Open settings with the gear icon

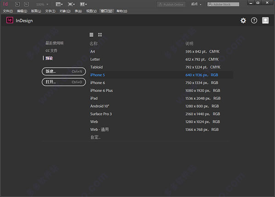click(243, 21)
